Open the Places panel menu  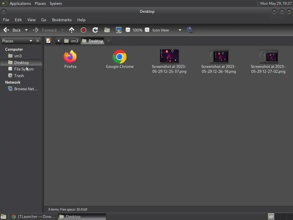click(x=40, y=3)
